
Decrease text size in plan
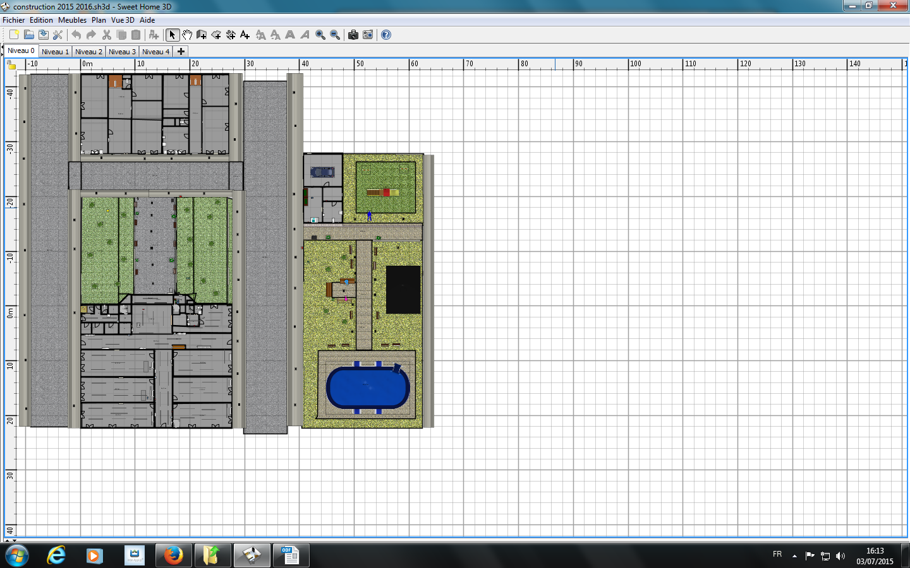click(x=275, y=35)
